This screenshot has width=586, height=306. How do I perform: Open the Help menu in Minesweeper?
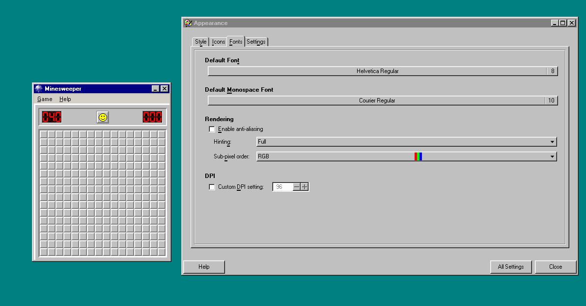point(65,99)
